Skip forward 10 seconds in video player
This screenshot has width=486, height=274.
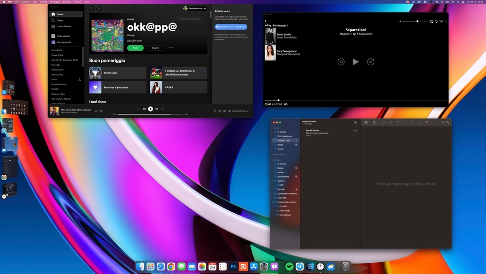pyautogui.click(x=370, y=62)
